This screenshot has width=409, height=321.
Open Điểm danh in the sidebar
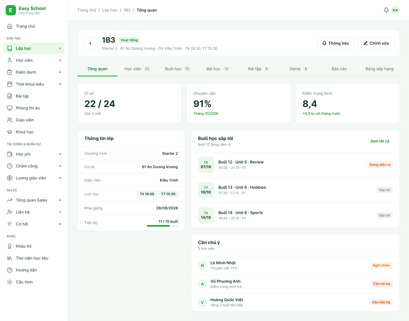34,72
